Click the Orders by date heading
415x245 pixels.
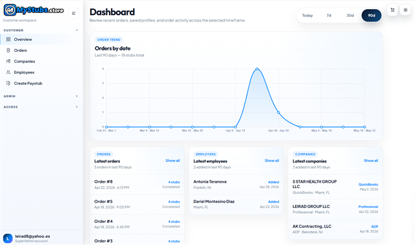112,49
